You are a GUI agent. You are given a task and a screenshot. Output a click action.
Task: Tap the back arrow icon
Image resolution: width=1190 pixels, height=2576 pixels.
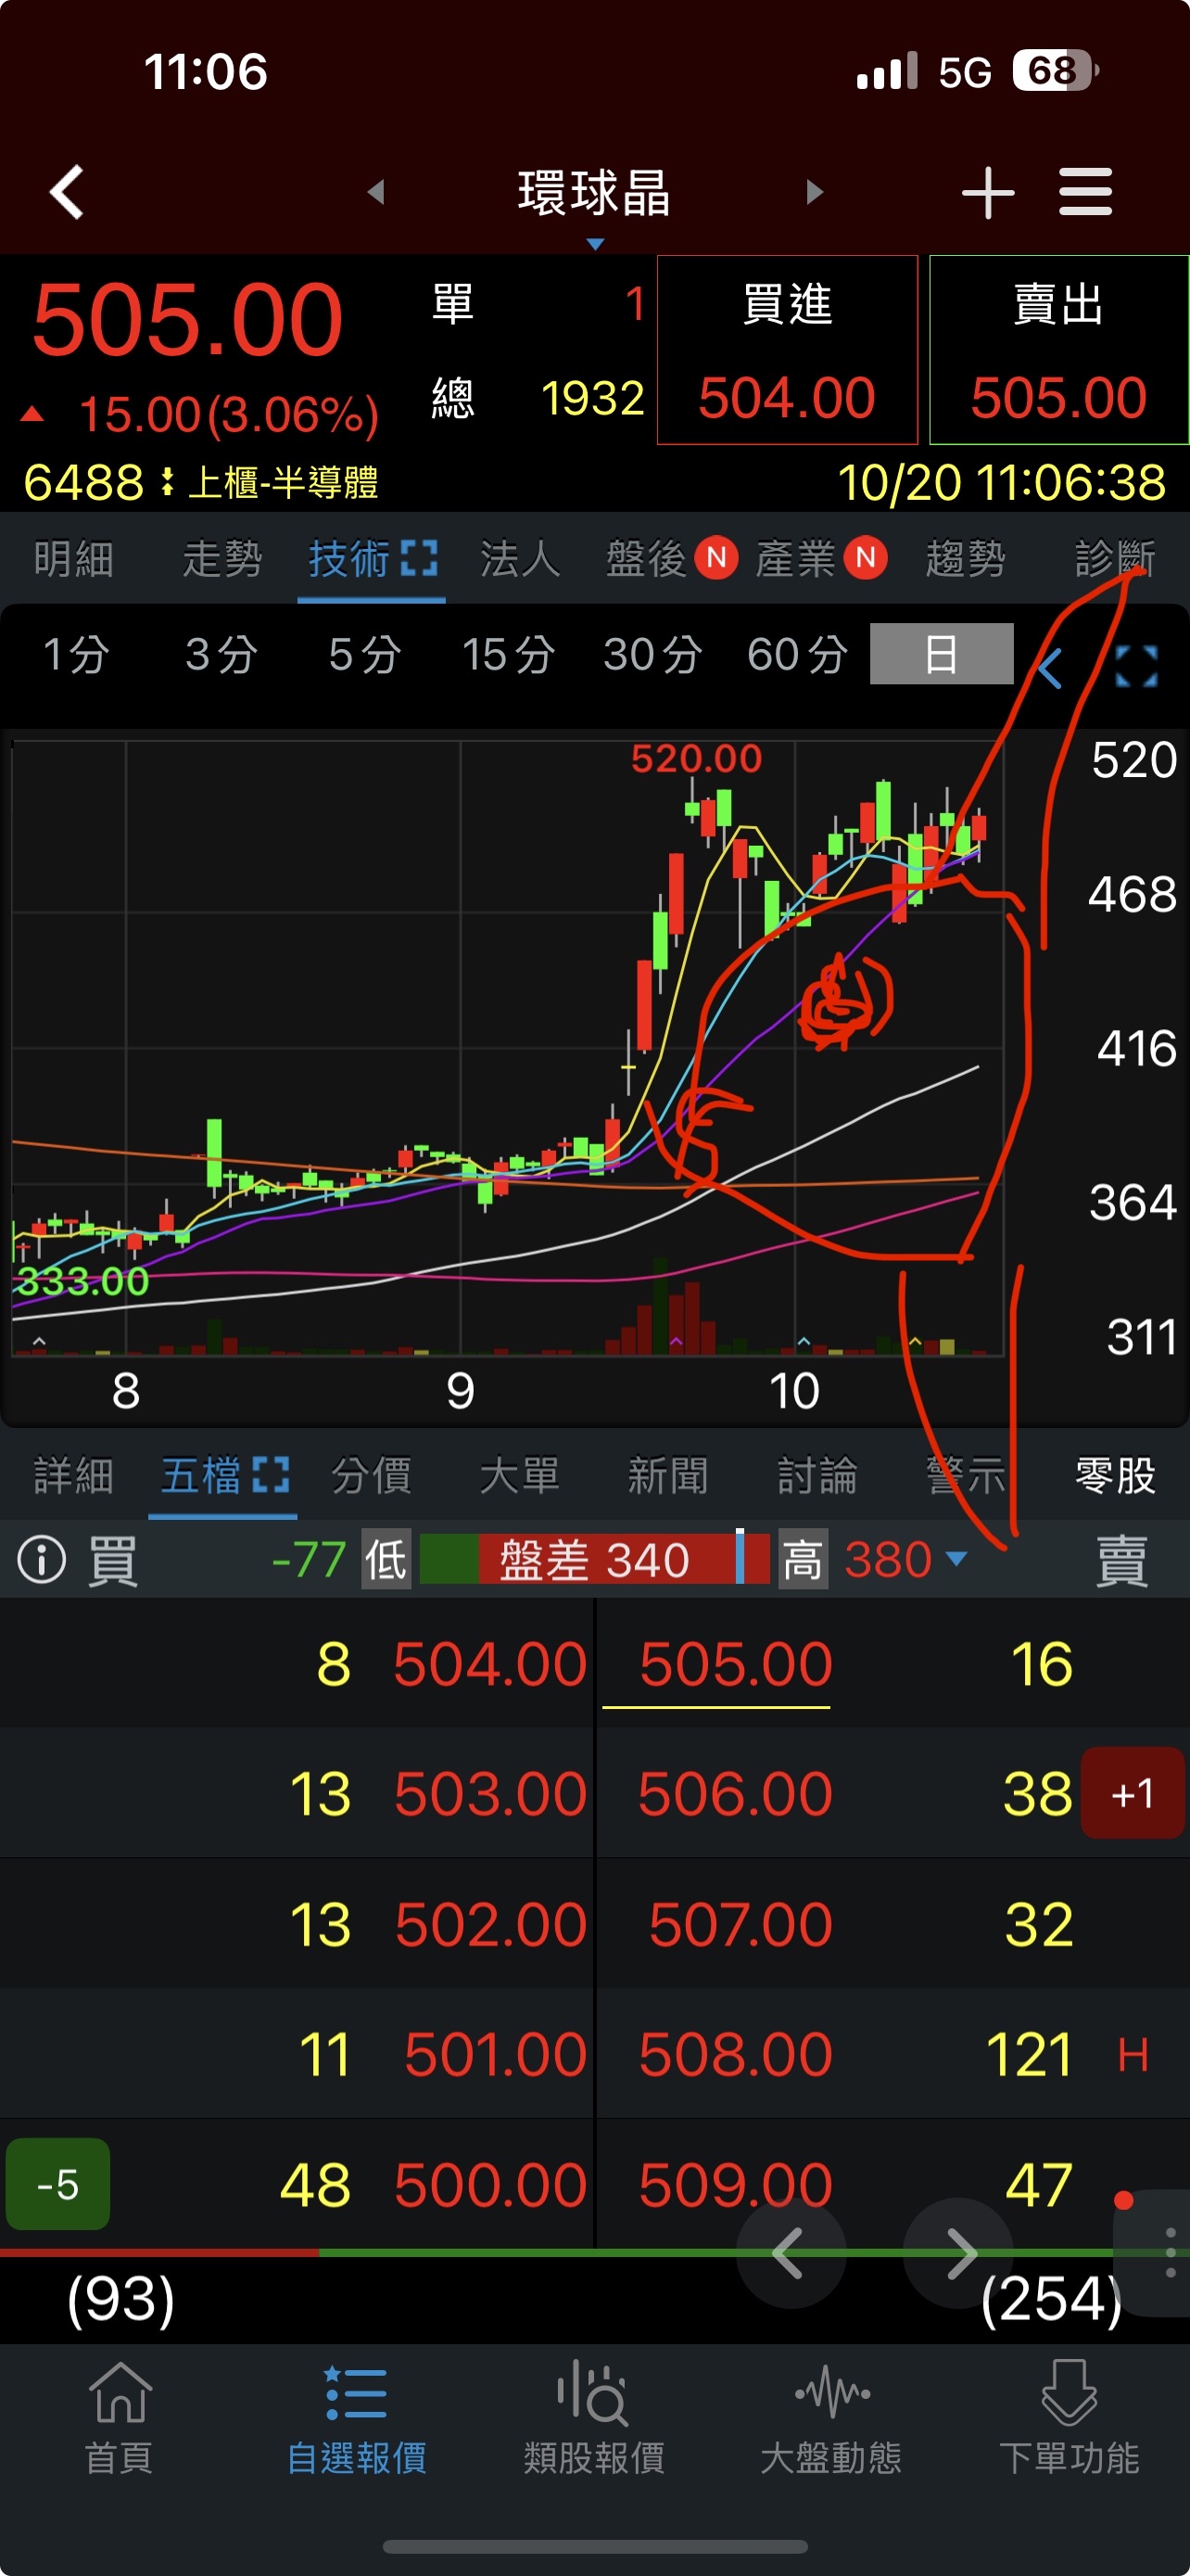(x=67, y=192)
